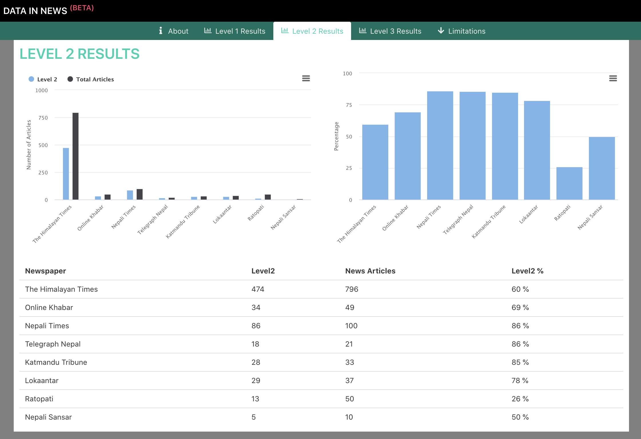Click the 796 News Articles value
The image size is (641, 439).
click(x=352, y=289)
